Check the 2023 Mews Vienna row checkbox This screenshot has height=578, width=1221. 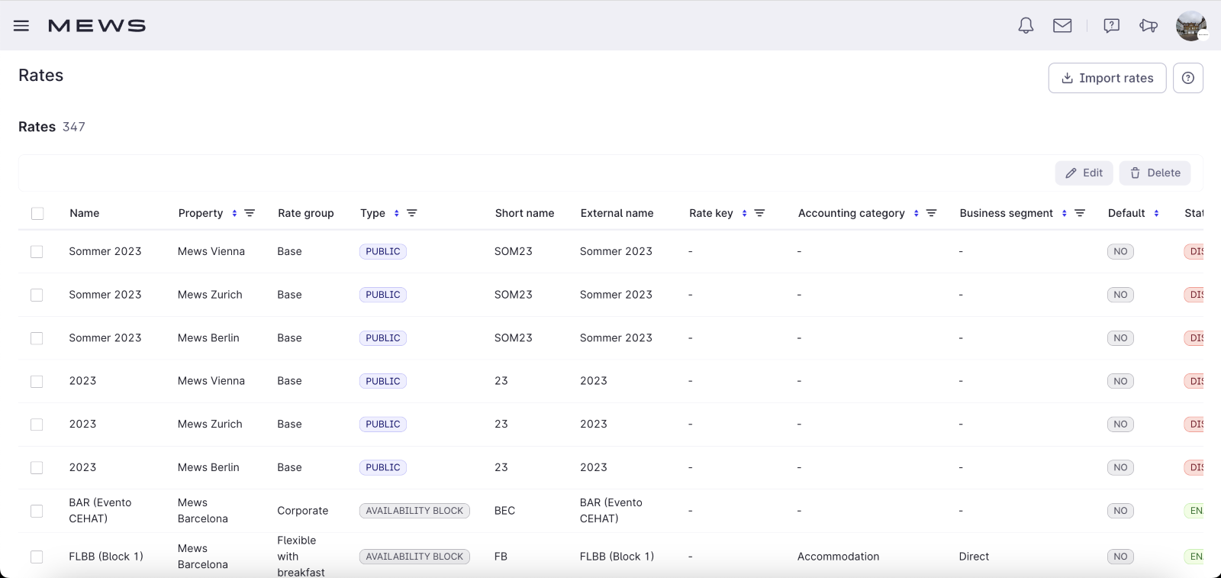coord(37,382)
